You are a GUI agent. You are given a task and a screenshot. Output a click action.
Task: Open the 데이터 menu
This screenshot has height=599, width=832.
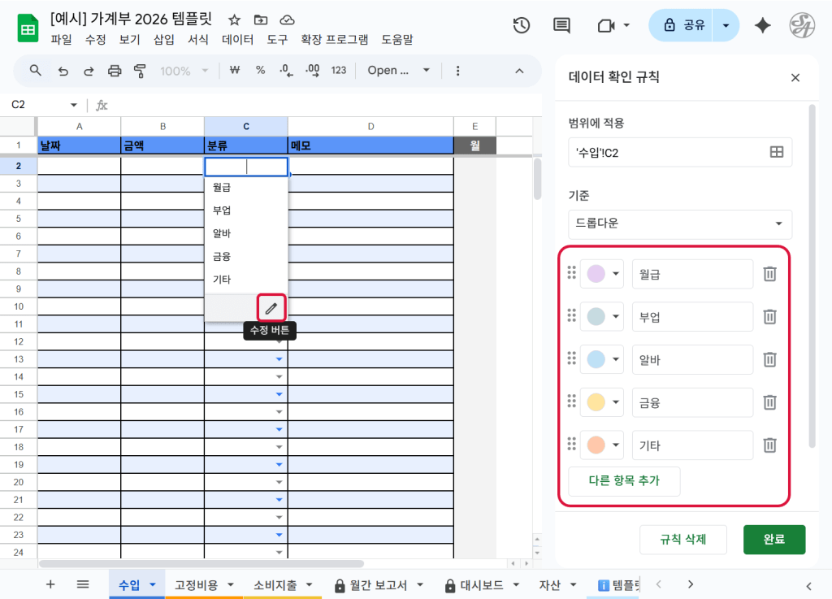[237, 39]
